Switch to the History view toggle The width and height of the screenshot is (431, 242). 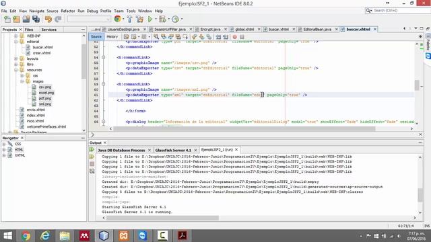click(x=112, y=36)
